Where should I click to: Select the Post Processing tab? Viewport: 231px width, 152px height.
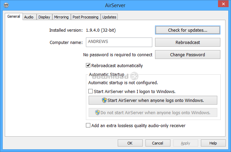pyautogui.click(x=85, y=17)
